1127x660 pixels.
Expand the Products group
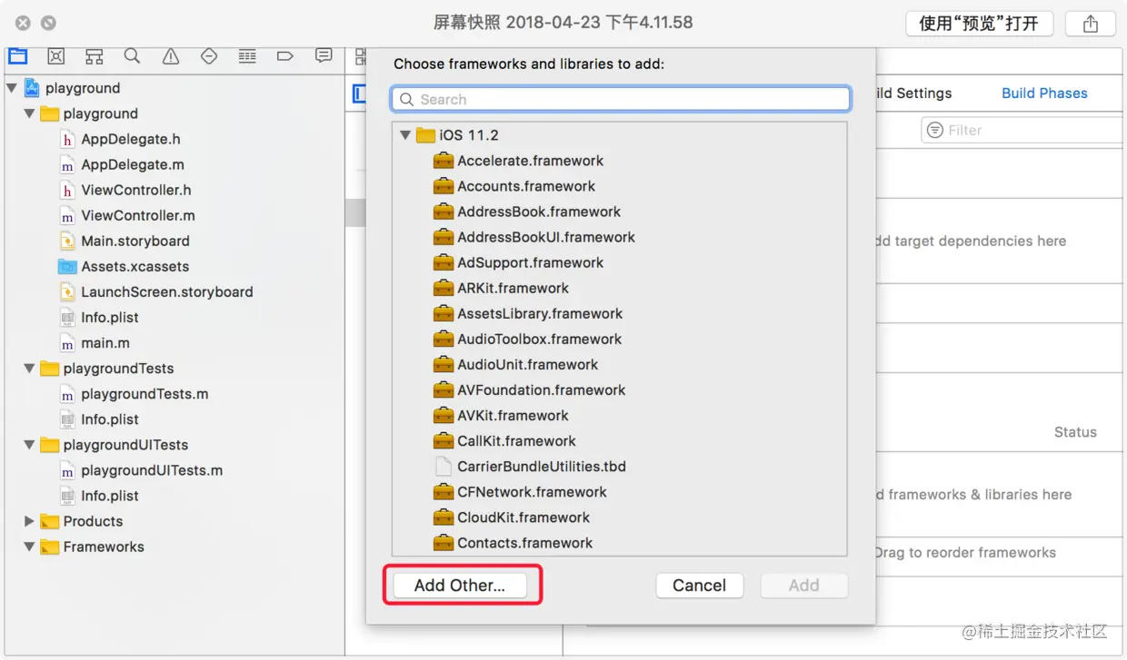point(30,521)
